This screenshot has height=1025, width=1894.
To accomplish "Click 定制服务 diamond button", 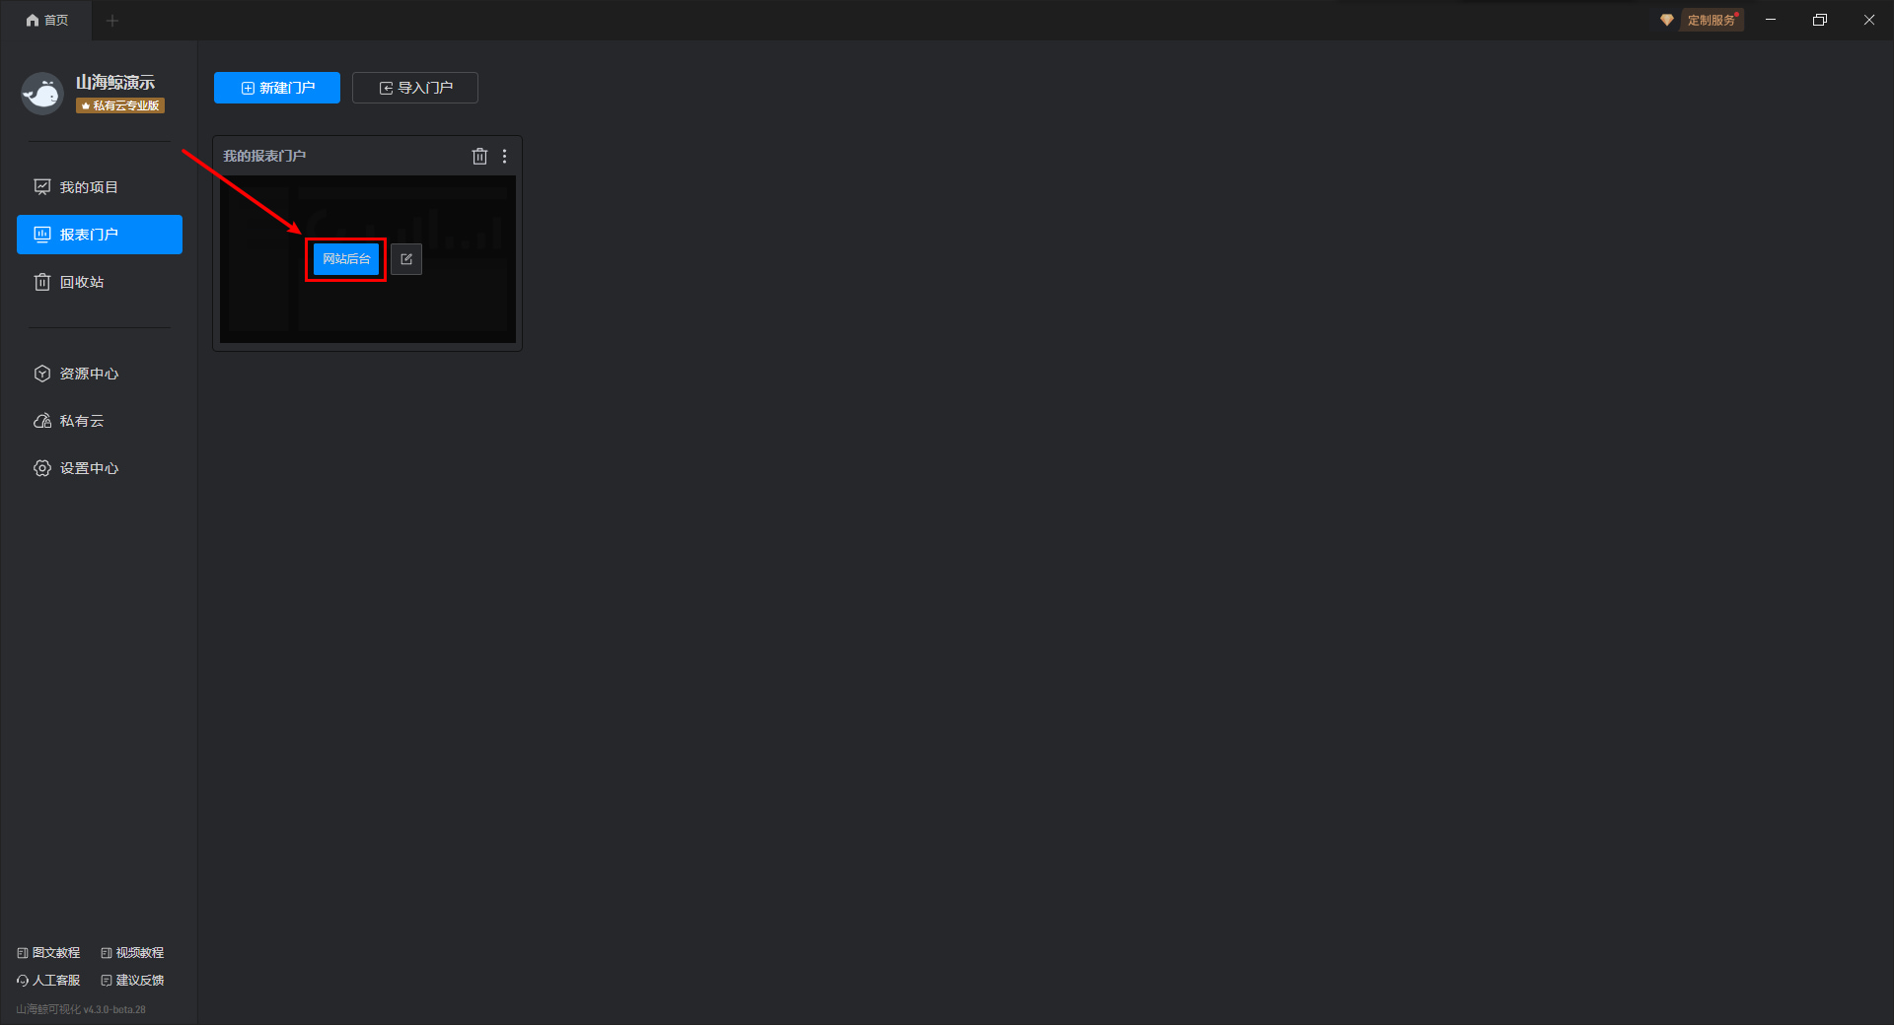I will (x=1701, y=20).
